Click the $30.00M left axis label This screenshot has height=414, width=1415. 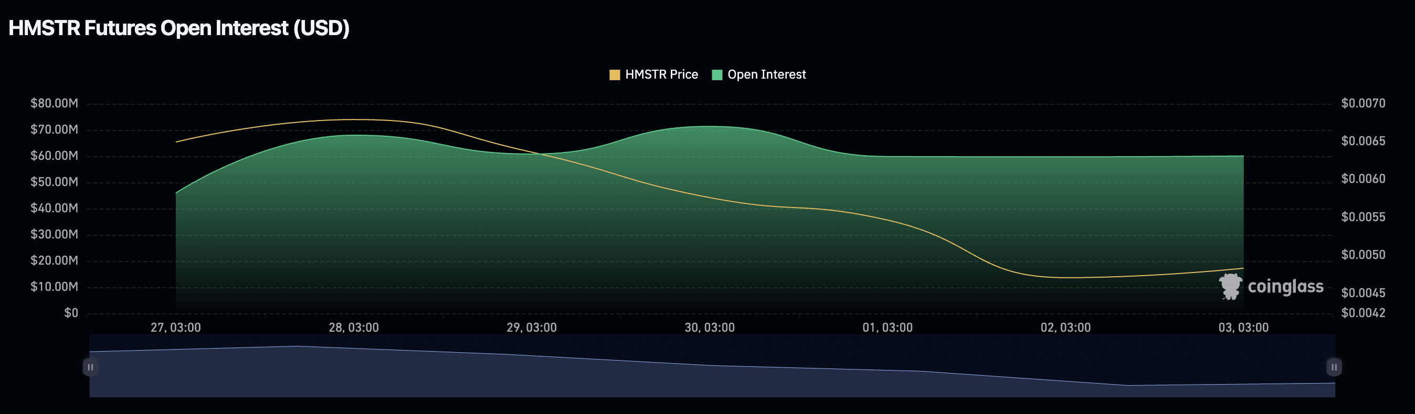pos(55,234)
